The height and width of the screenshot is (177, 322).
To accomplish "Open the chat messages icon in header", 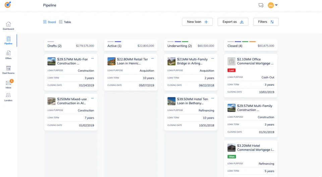I will pyautogui.click(x=261, y=5).
